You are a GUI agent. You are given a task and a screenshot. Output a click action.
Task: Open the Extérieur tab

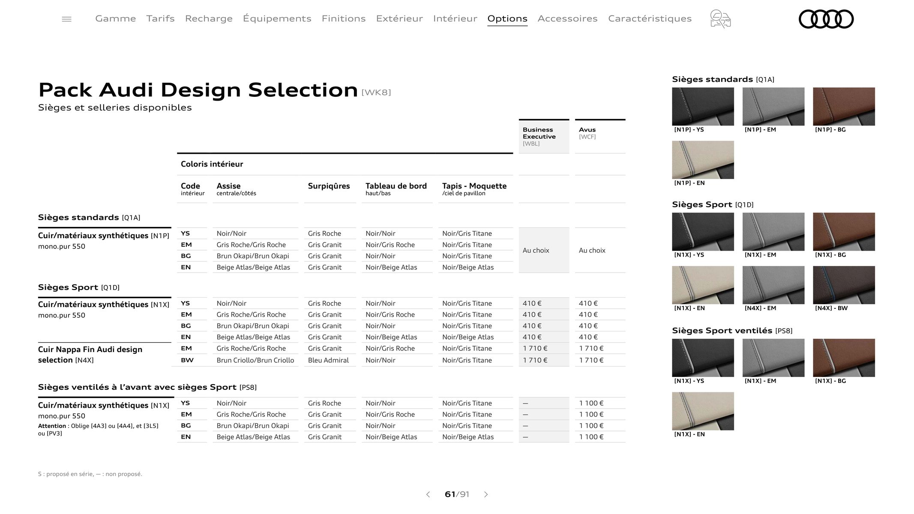click(x=399, y=18)
